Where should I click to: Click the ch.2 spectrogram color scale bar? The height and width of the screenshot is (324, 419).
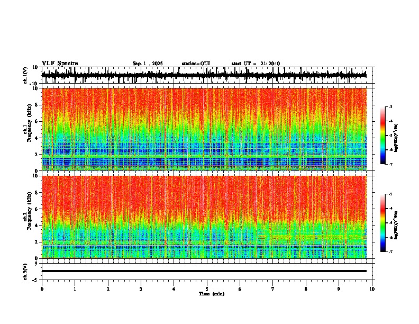[382, 223]
